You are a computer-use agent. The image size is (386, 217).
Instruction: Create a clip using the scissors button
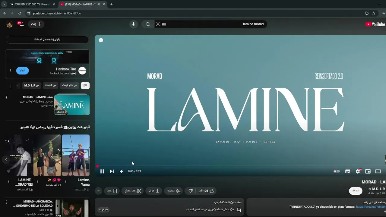click(133, 191)
